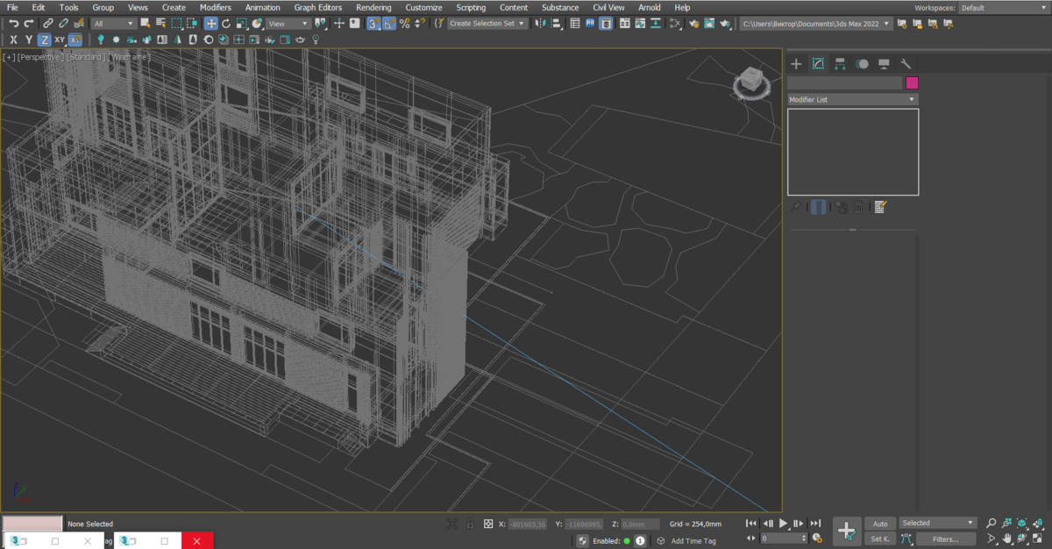The image size is (1052, 549).
Task: Toggle the Auto key mode
Action: point(879,524)
